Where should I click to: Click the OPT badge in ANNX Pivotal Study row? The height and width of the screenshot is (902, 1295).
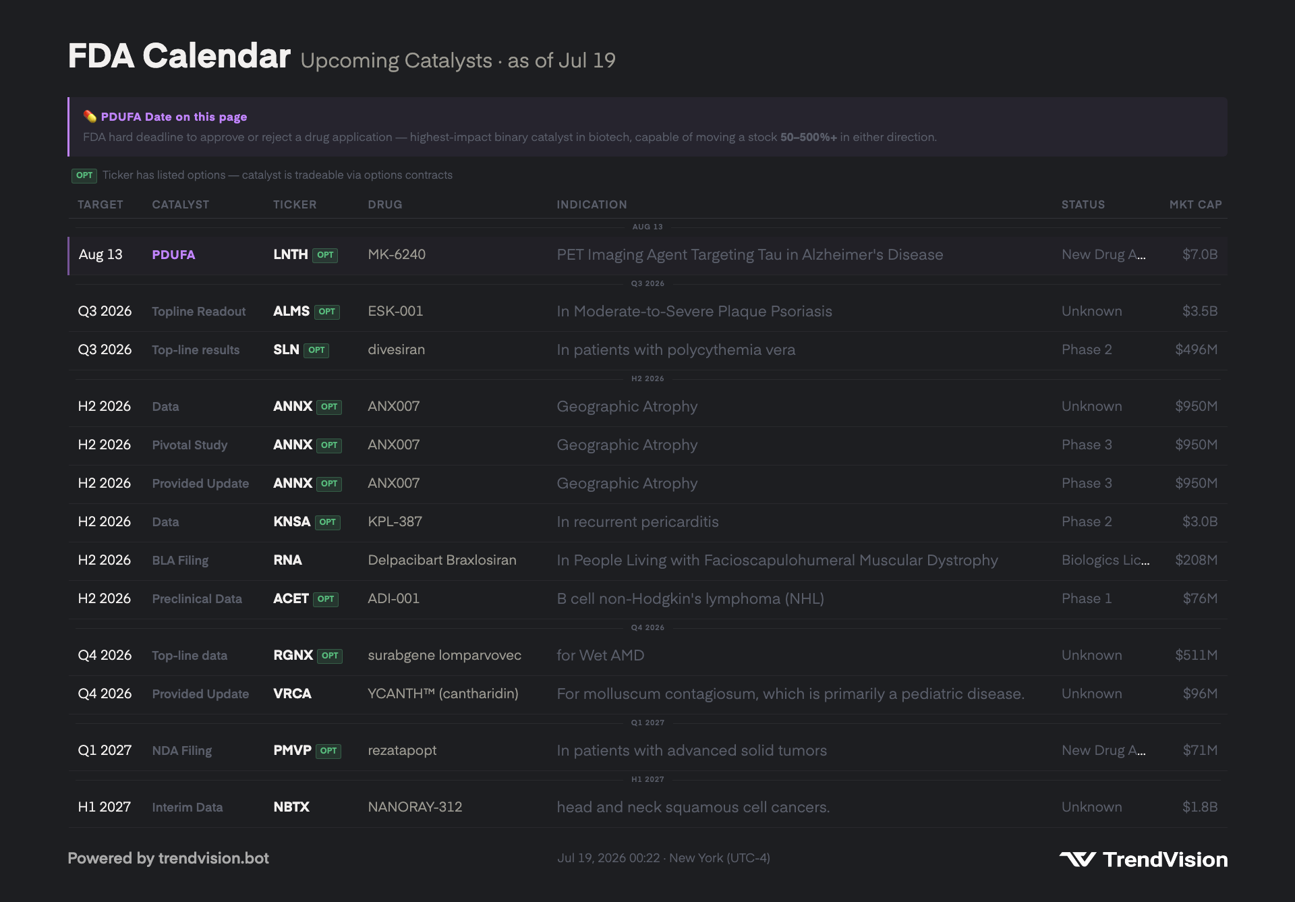[329, 445]
